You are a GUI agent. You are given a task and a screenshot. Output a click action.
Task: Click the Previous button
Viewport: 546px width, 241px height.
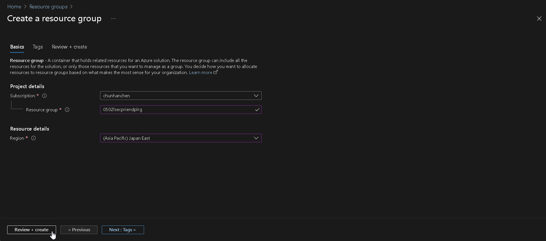click(x=79, y=230)
